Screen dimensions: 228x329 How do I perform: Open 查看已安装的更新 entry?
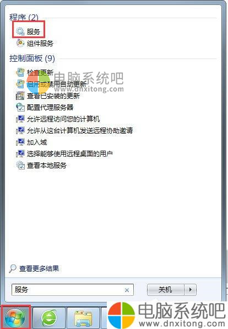[48, 96]
